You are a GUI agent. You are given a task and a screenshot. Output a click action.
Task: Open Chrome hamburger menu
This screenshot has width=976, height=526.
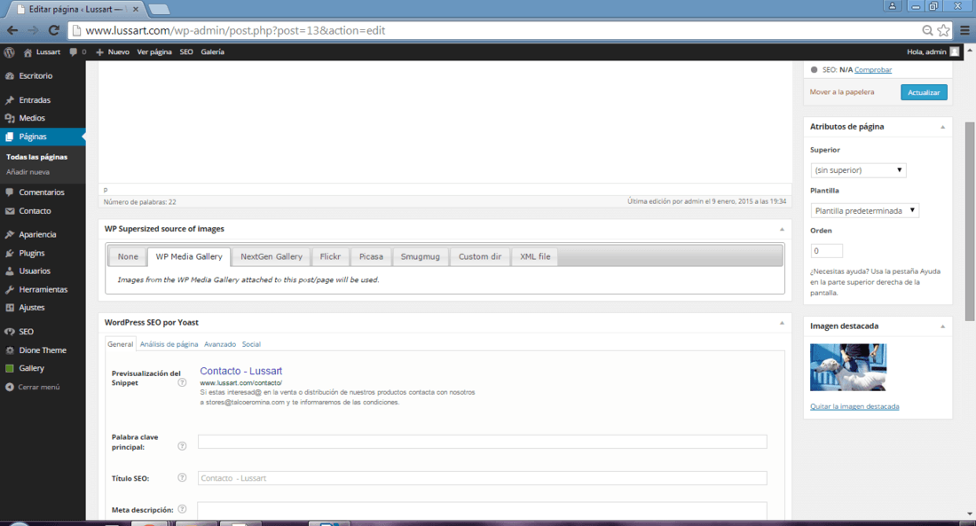pos(964,30)
